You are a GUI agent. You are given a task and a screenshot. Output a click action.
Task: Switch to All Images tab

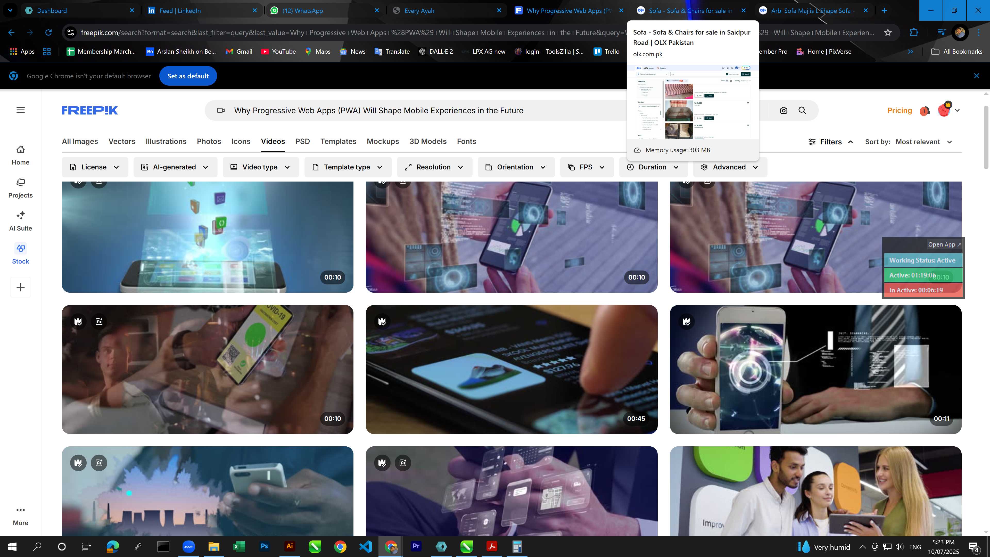click(x=80, y=142)
